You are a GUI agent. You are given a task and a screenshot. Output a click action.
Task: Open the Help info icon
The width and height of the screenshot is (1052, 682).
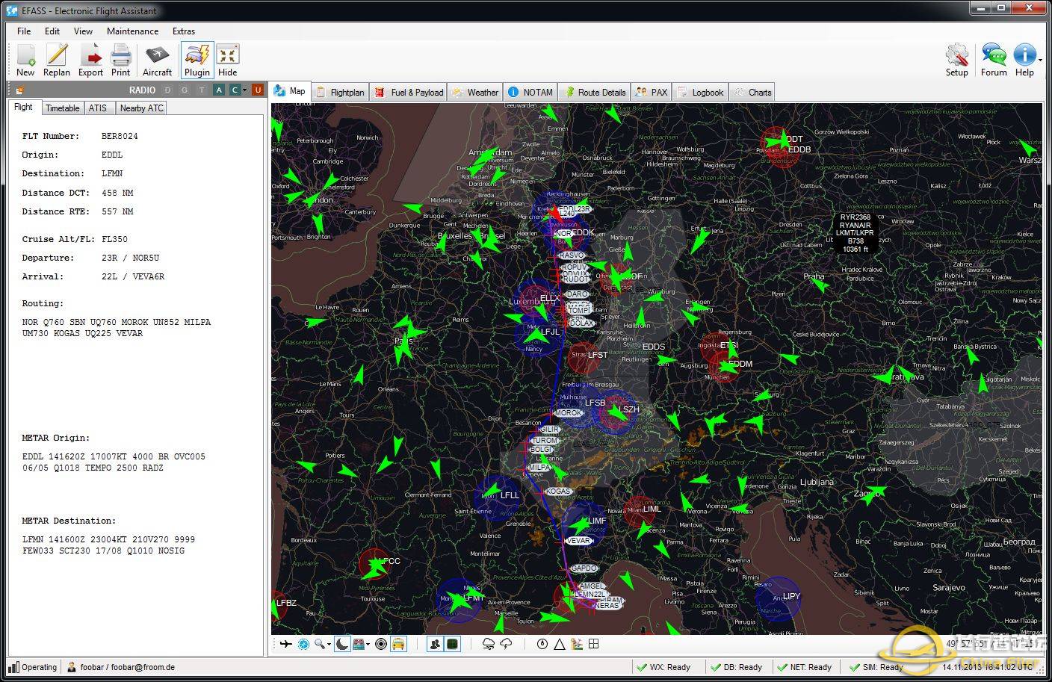coord(1024,60)
